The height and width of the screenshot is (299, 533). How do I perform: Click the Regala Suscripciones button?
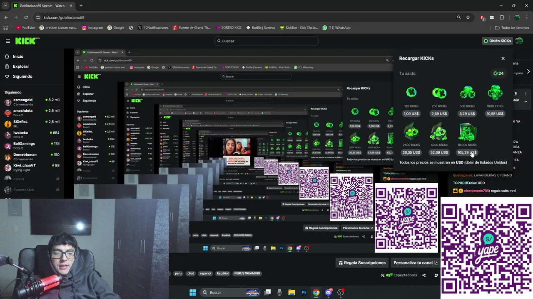[362, 263]
